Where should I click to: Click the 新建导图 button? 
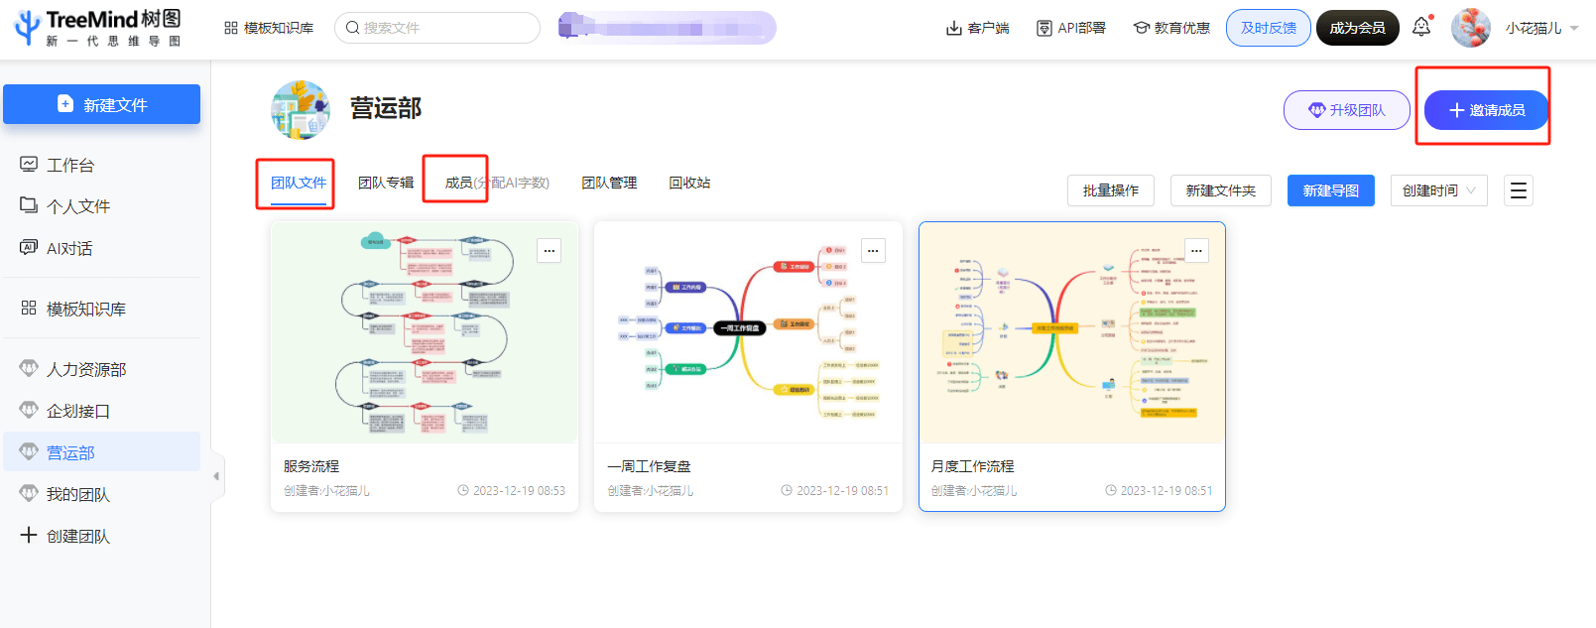point(1330,190)
